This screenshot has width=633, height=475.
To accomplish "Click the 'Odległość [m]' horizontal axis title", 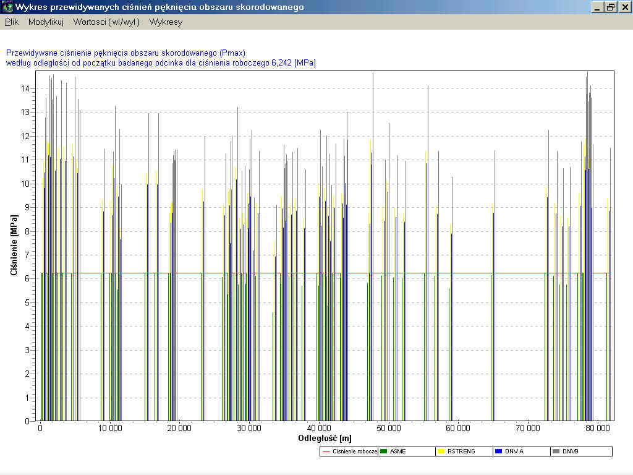I will [325, 439].
